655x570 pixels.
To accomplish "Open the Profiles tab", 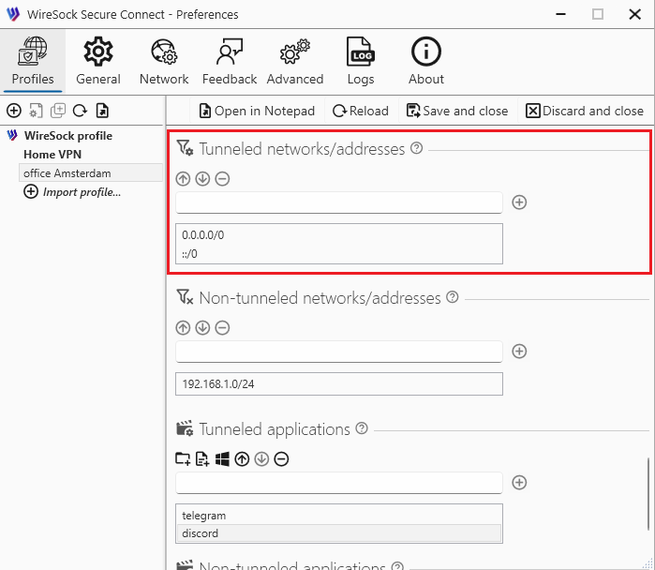I will [33, 61].
